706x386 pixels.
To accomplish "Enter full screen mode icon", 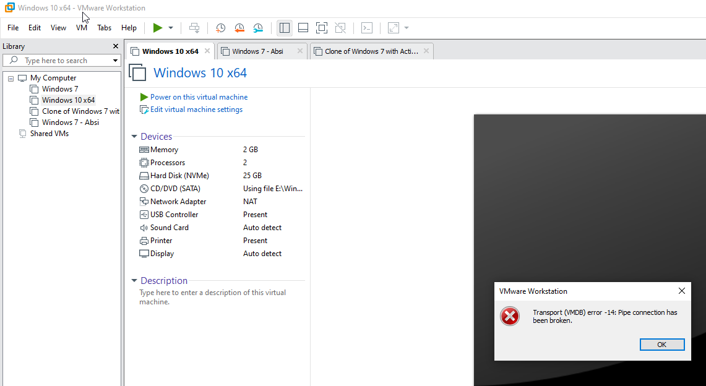I will coord(322,28).
